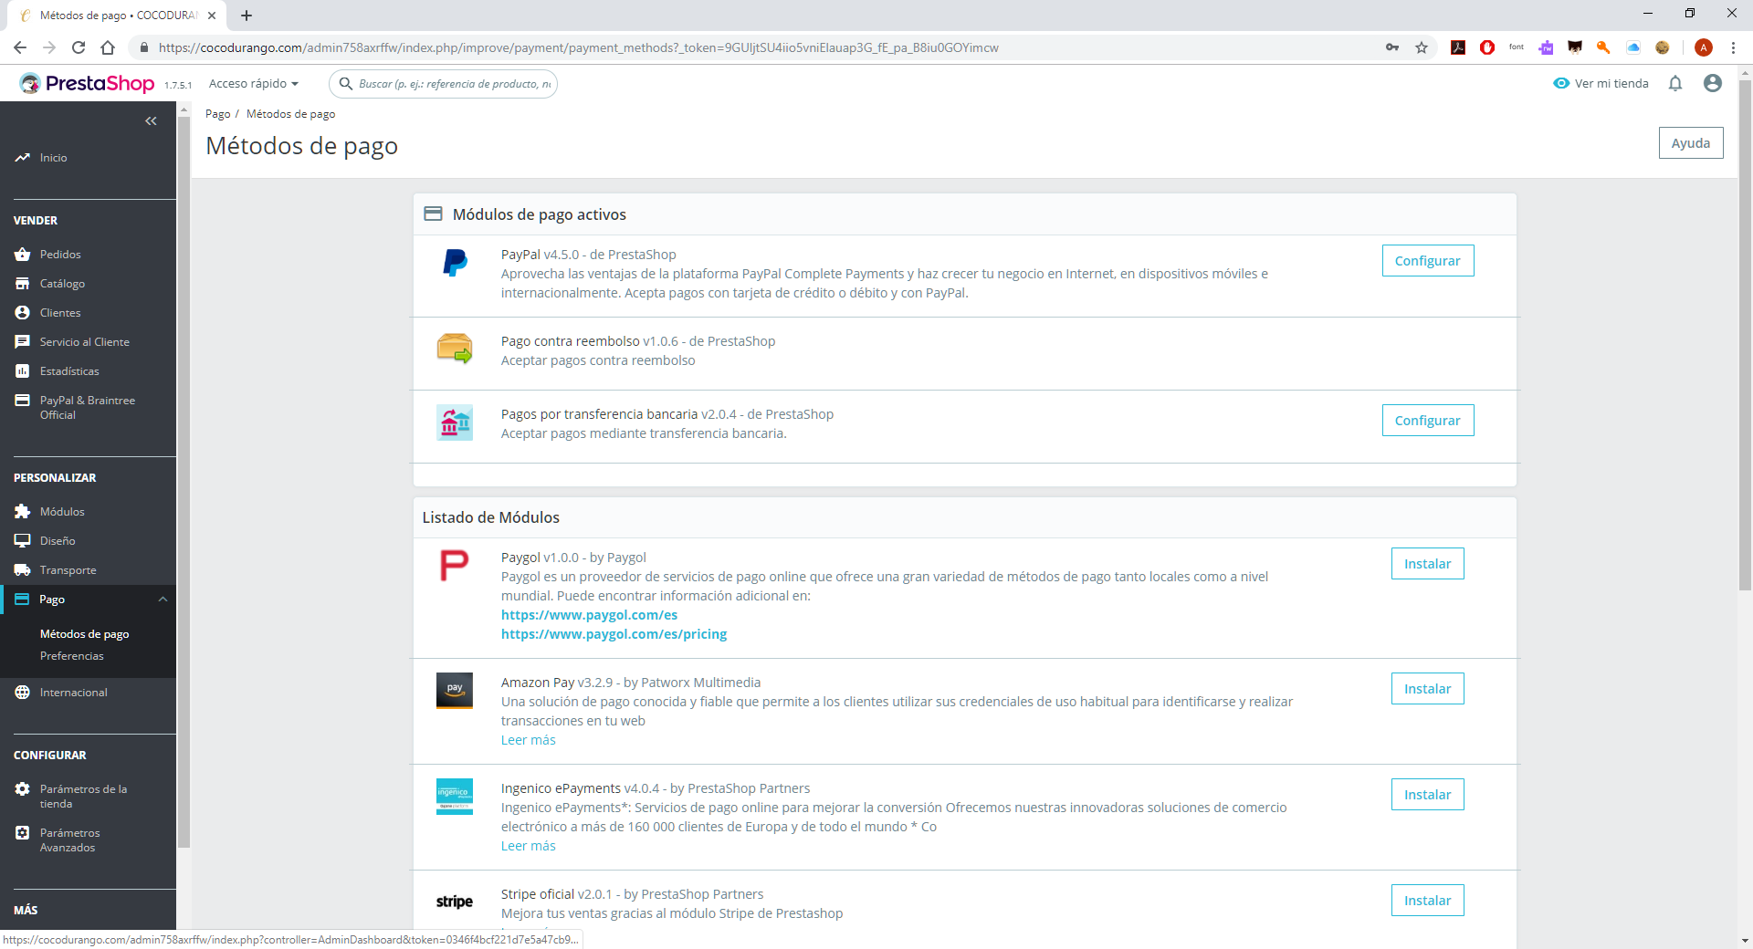
Task: Click the notifications bell icon
Action: [1675, 84]
